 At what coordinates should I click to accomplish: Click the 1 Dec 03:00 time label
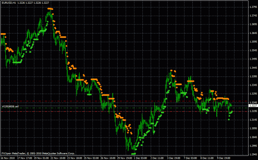(x=140, y=158)
